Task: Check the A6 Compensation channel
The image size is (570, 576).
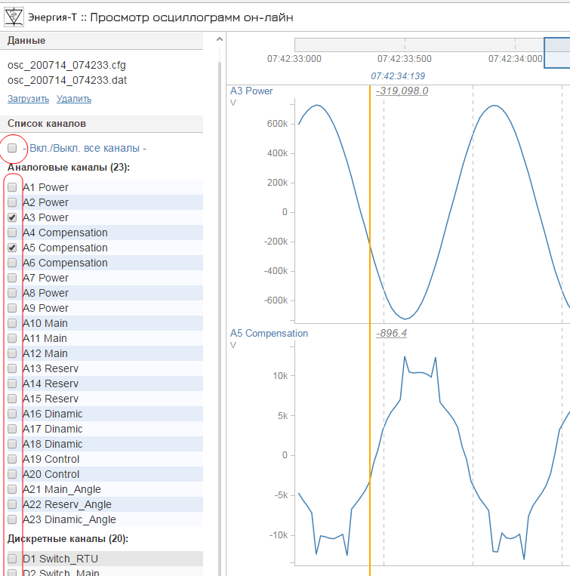Action: [12, 263]
